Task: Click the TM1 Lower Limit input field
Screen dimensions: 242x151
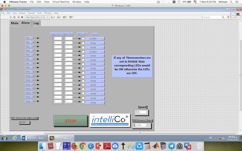Action: coord(57,38)
